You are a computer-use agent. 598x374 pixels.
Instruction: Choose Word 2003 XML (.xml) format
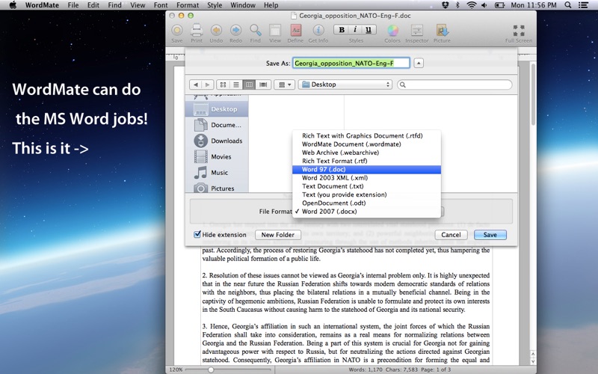(366, 178)
